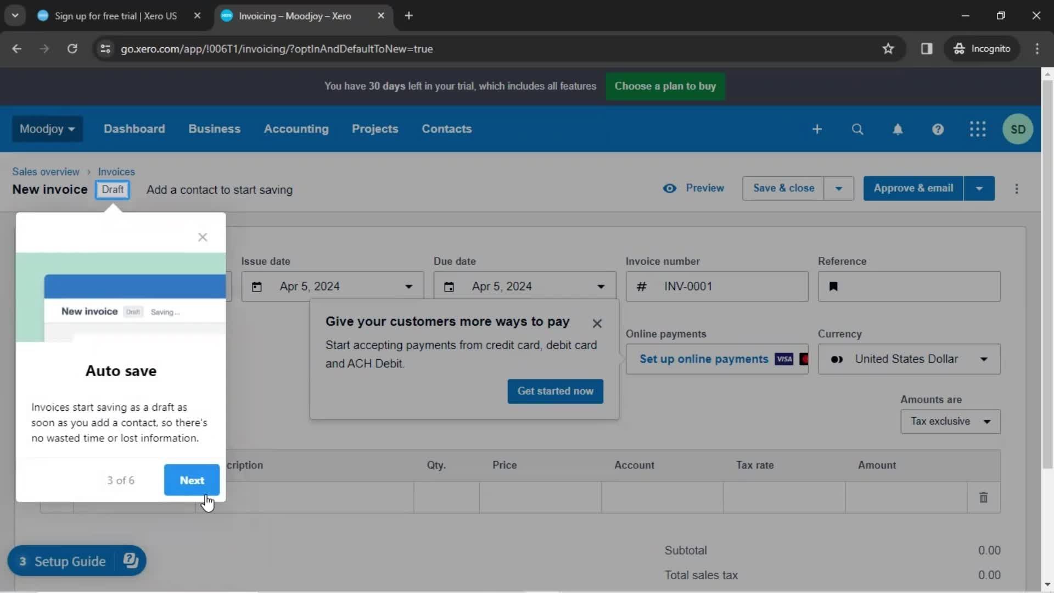Delete the line item with trash icon

pyautogui.click(x=983, y=497)
